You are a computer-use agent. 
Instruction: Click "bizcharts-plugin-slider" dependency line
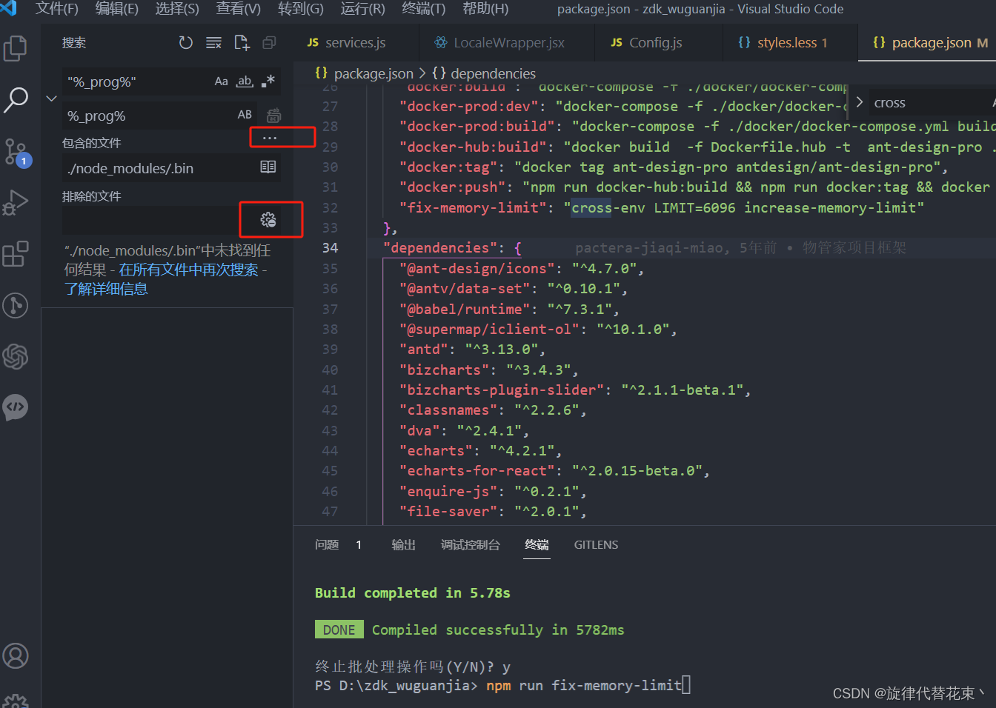pyautogui.click(x=575, y=390)
